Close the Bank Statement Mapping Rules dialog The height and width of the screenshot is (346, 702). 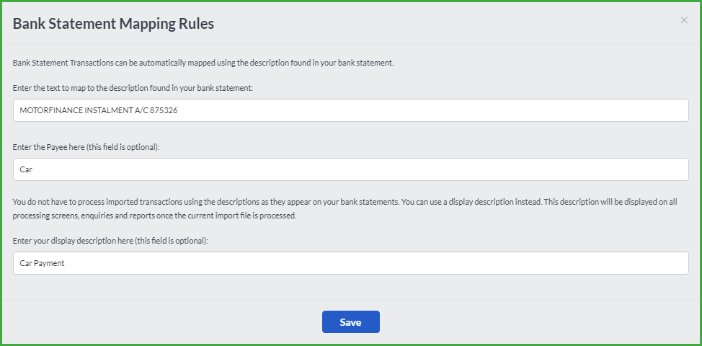684,20
